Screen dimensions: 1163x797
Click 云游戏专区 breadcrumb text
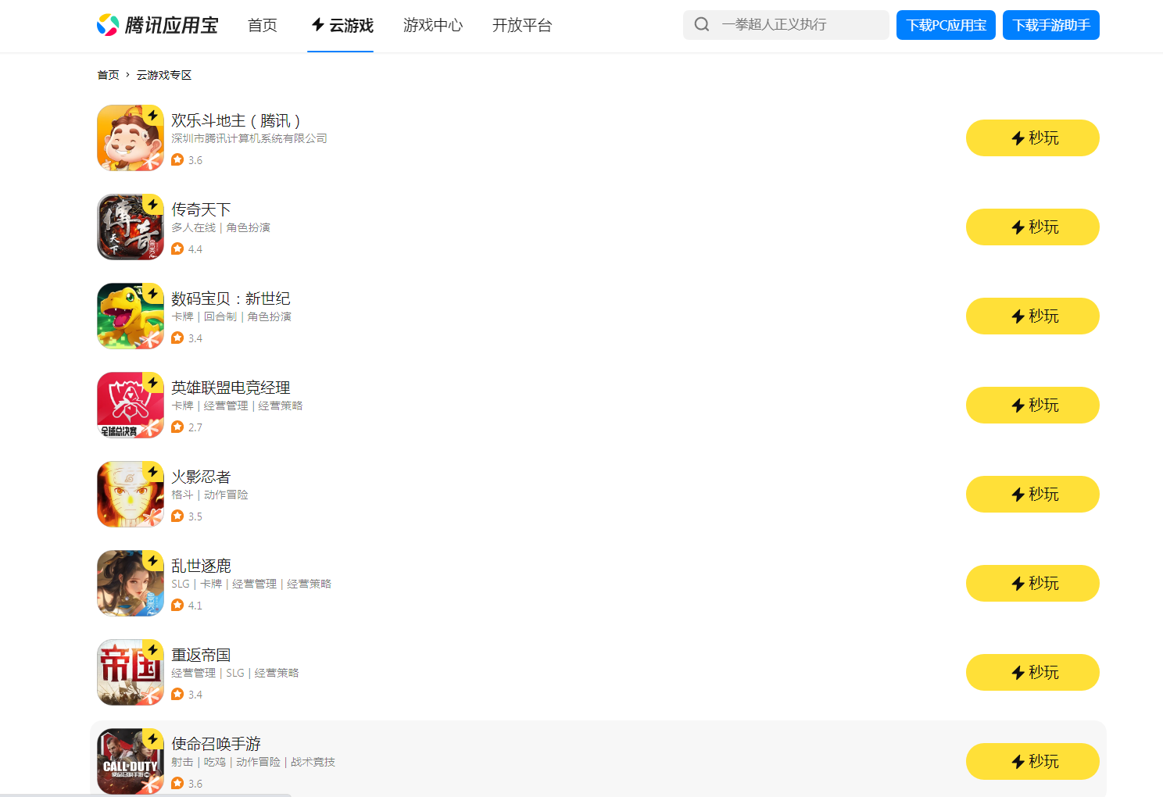click(x=164, y=75)
